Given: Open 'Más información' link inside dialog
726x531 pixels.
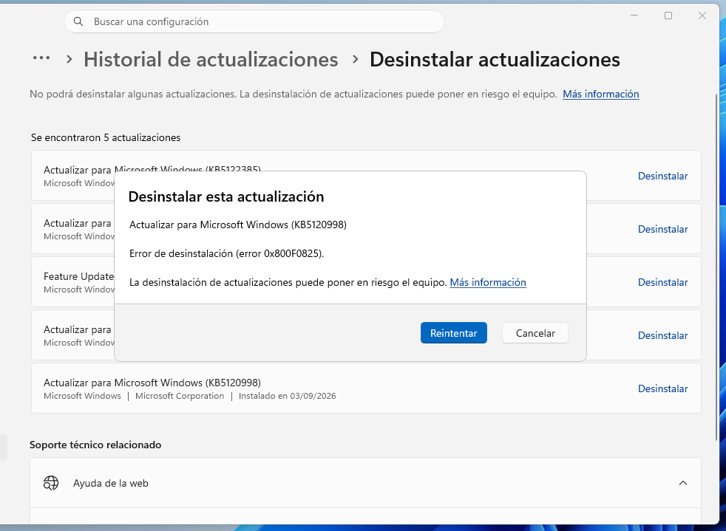Looking at the screenshot, I should pyautogui.click(x=487, y=282).
